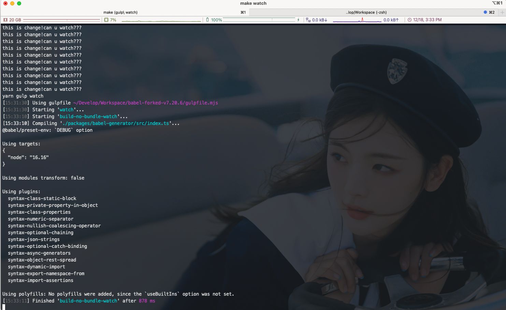Click the syntax-object-rest-spread plugin line
506x310 pixels.
42,260
